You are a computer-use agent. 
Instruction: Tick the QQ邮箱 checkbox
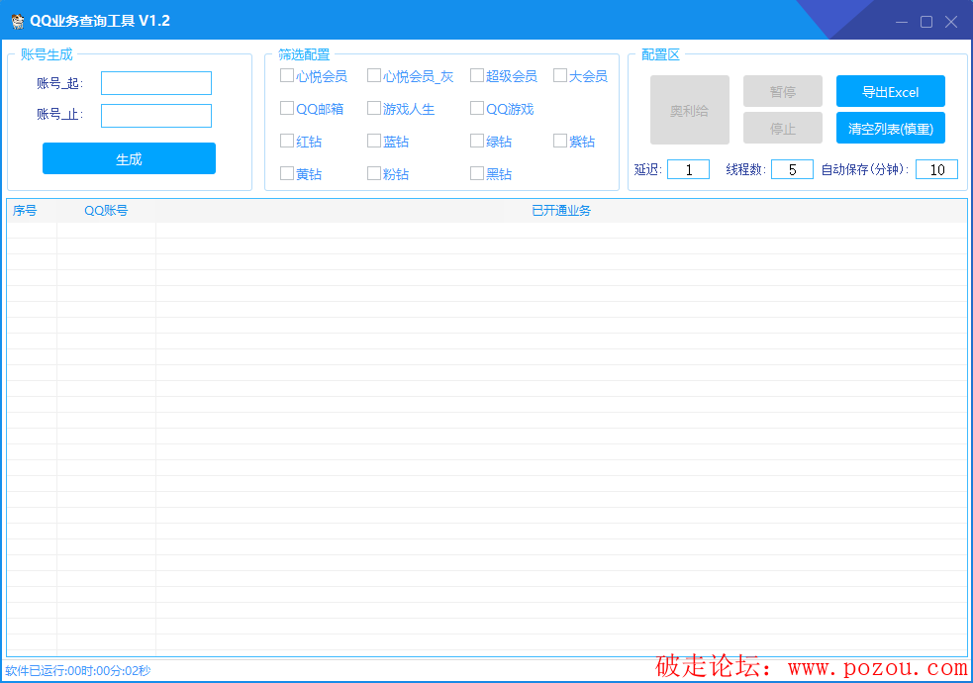(x=287, y=109)
